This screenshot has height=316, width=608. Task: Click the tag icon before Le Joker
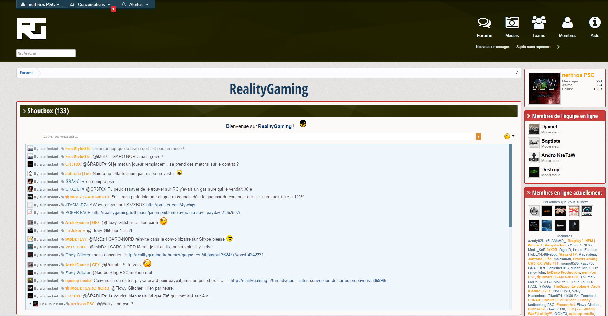tap(63, 231)
